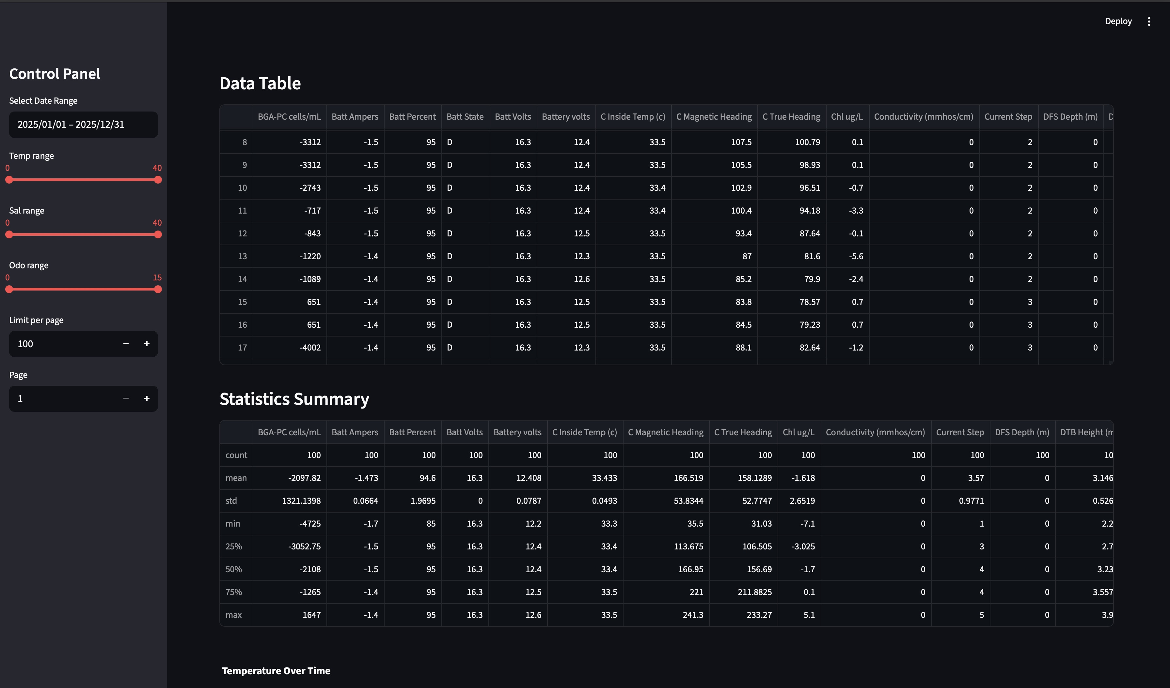Click Data Table vertical scrollbar corner

click(1111, 362)
